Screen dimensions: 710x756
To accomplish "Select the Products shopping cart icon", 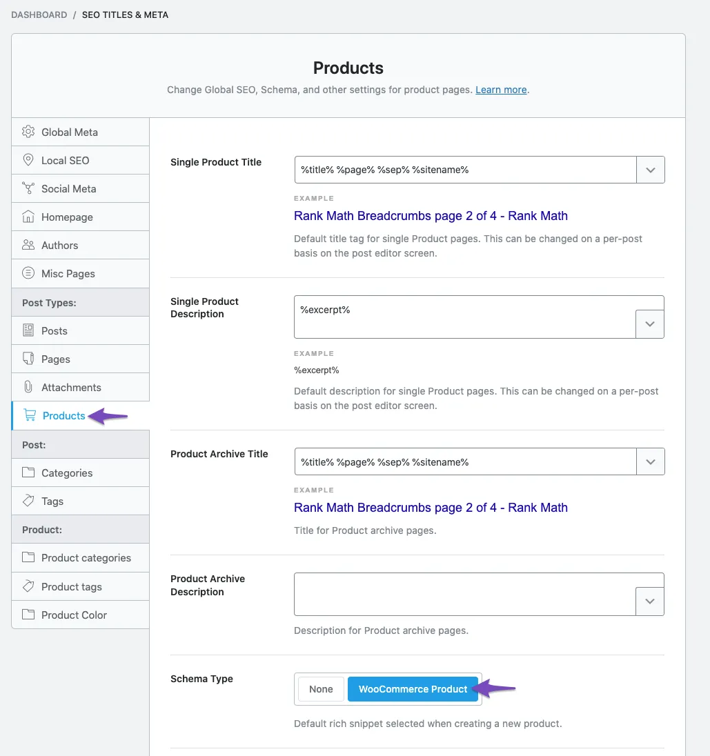I will click(30, 416).
